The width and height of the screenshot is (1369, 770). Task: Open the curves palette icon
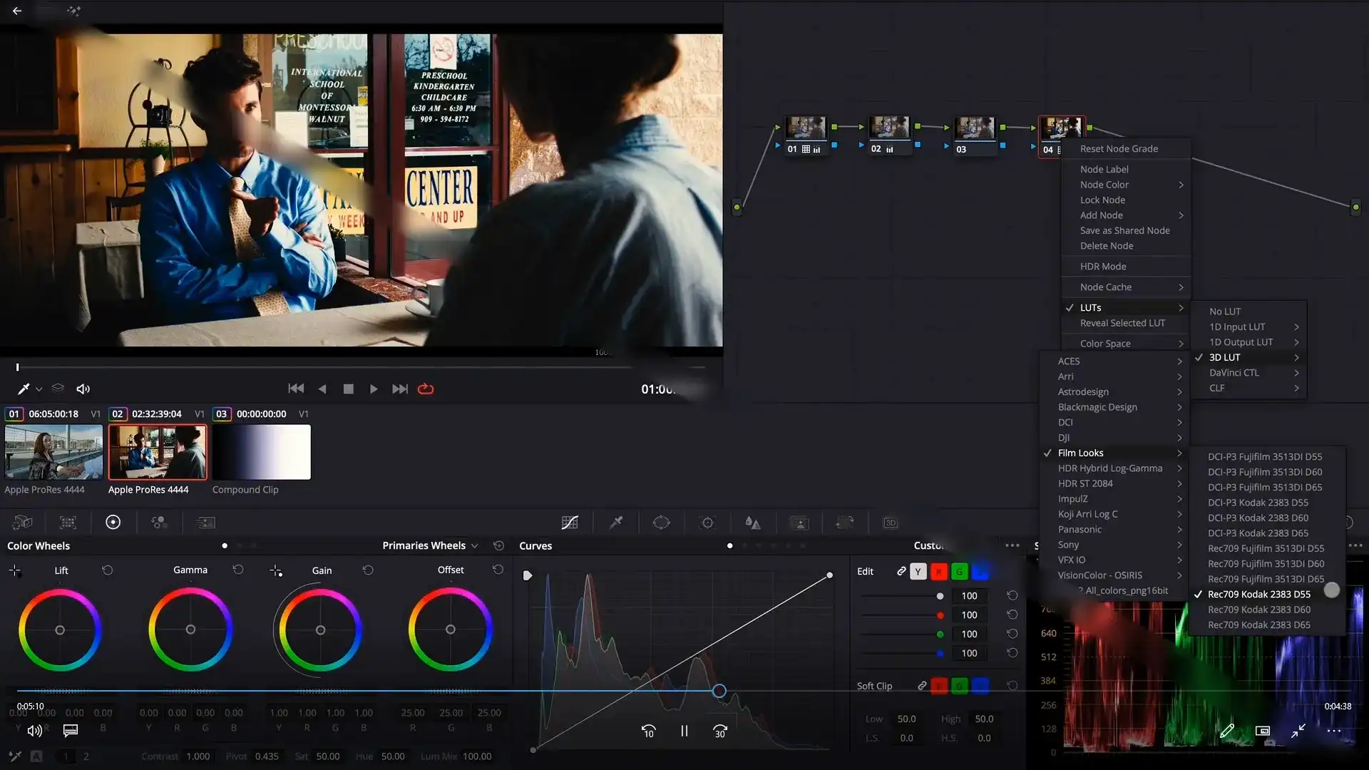point(570,523)
